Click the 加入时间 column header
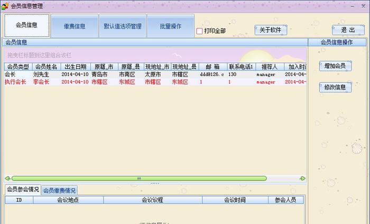 pos(295,67)
